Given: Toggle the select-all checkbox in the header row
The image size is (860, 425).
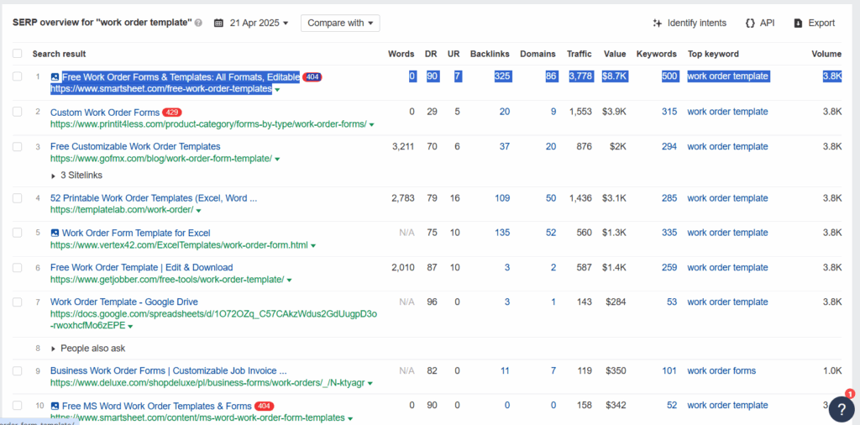Looking at the screenshot, I should [x=18, y=54].
